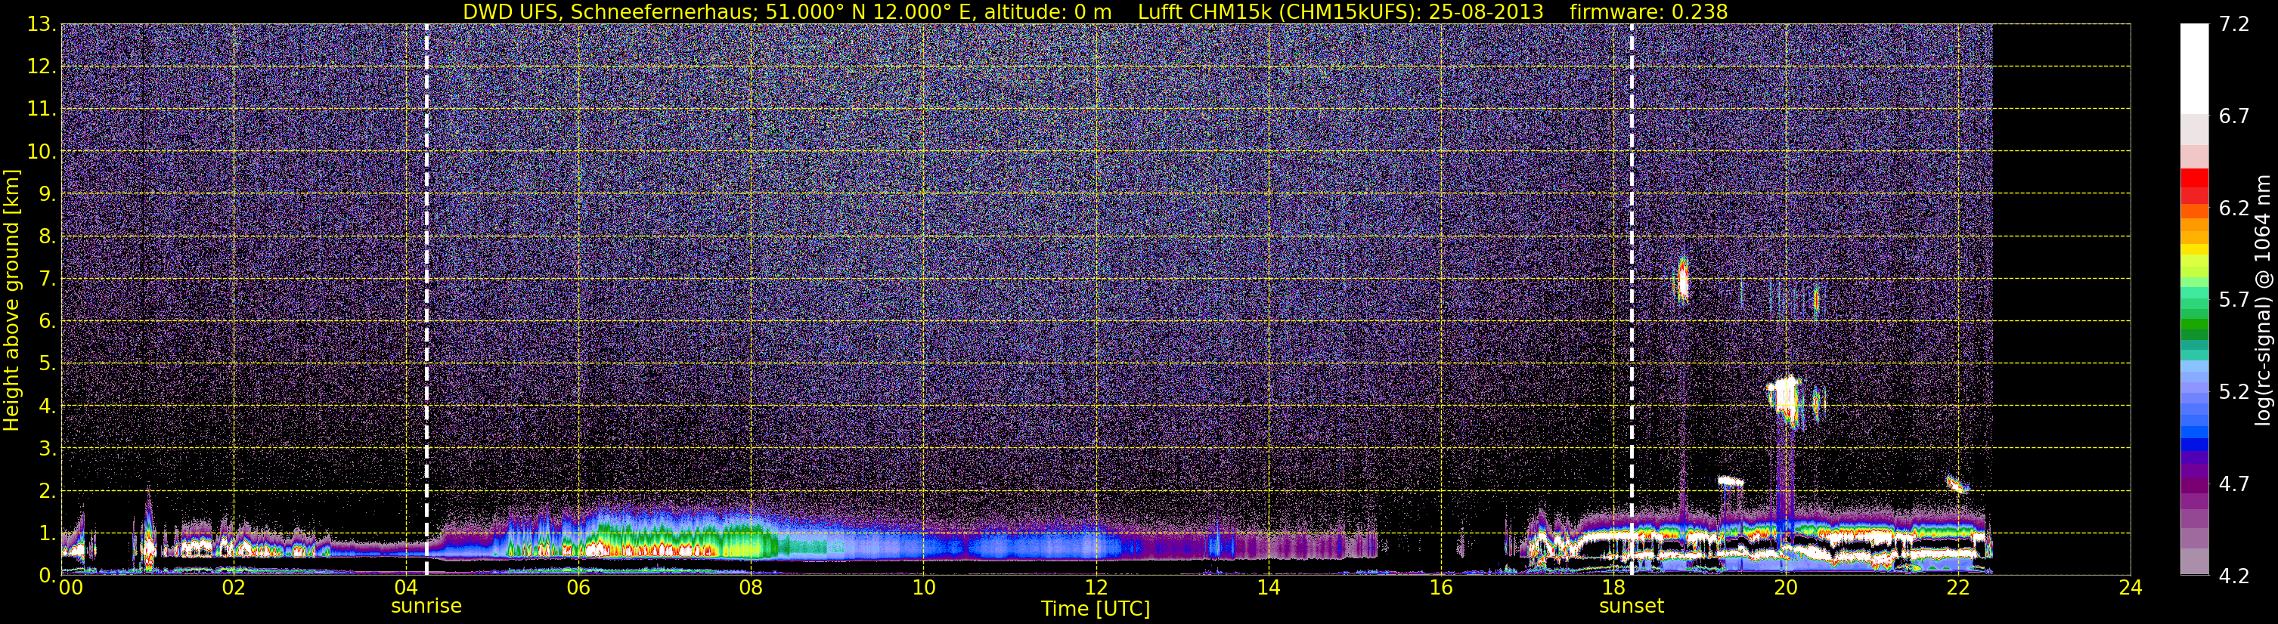Click the time axis tick "16"

click(1440, 588)
